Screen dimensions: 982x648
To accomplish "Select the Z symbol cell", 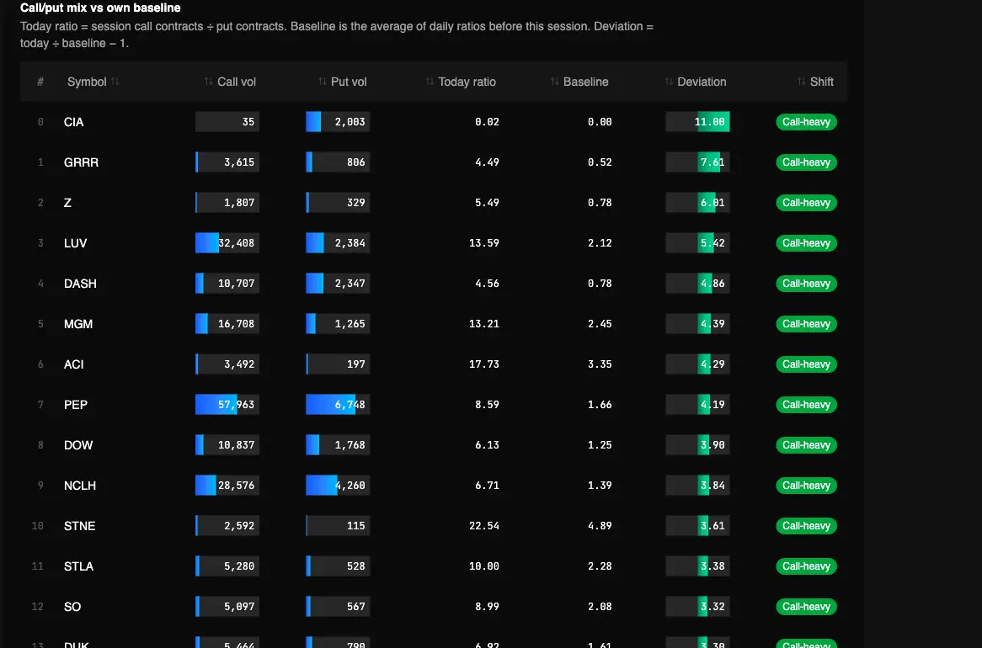I will (67, 203).
